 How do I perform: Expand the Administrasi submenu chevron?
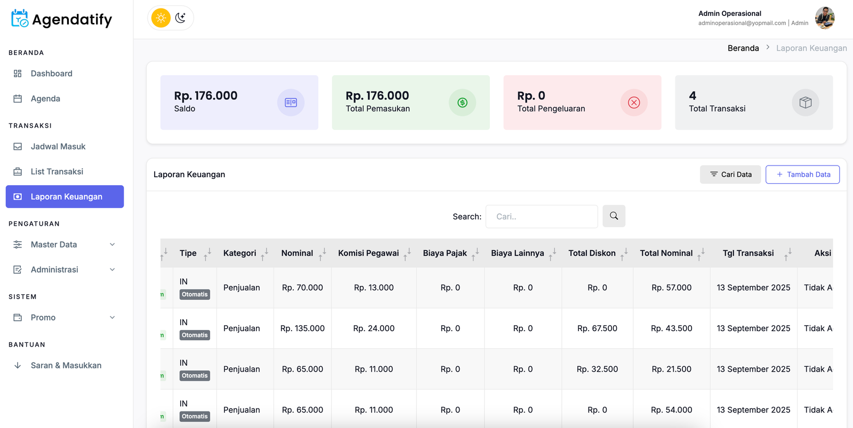click(x=112, y=269)
